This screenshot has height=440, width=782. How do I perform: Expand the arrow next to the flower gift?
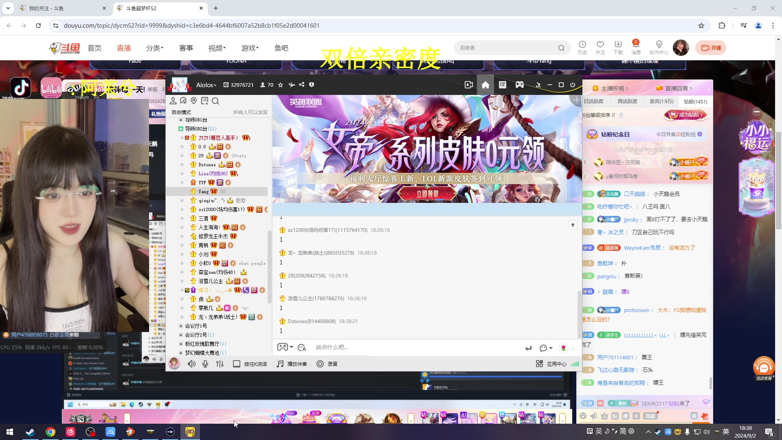point(573,349)
